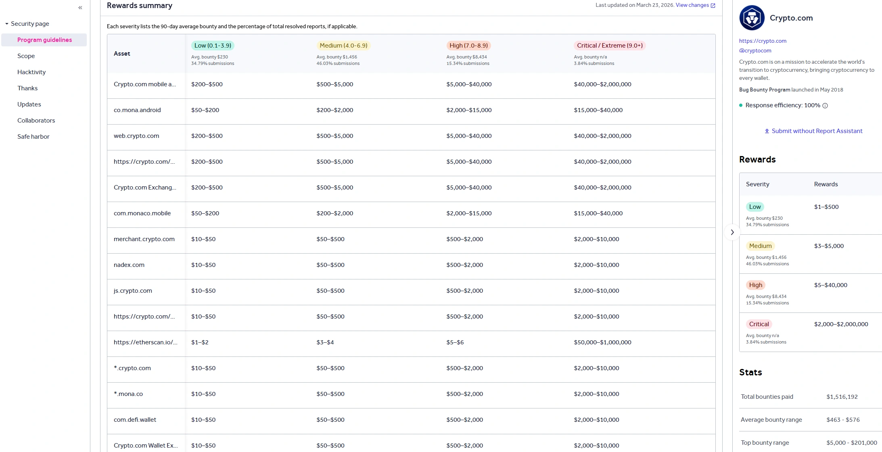Select the web.crypto.com asset row
The image size is (882, 452).
[x=136, y=136]
